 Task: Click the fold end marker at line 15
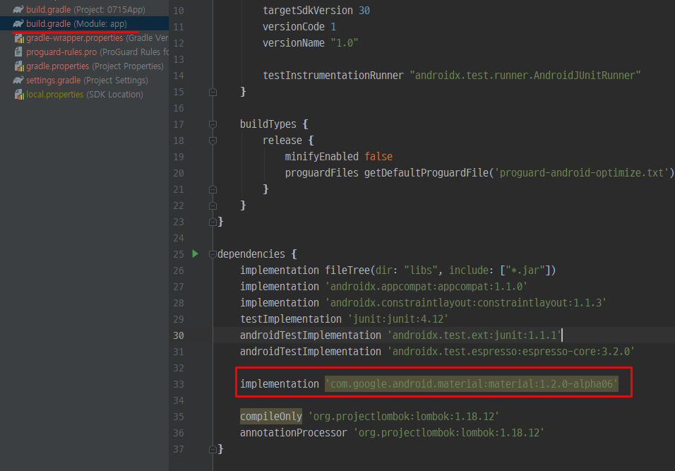[213, 92]
